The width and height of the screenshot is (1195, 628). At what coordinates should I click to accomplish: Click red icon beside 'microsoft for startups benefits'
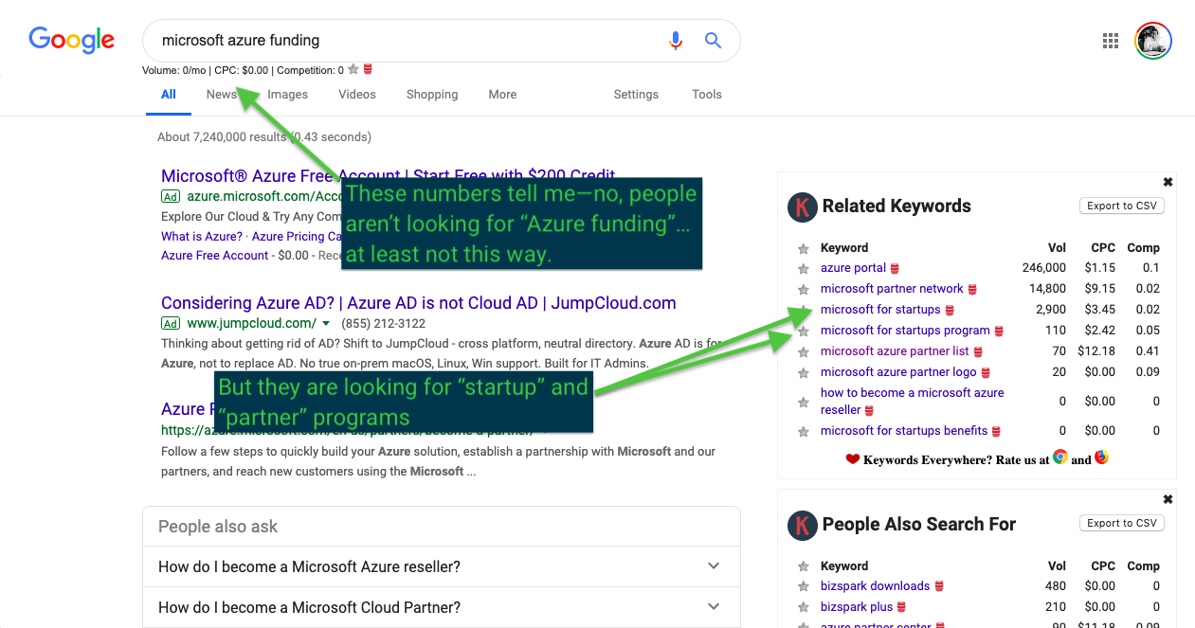(x=996, y=432)
